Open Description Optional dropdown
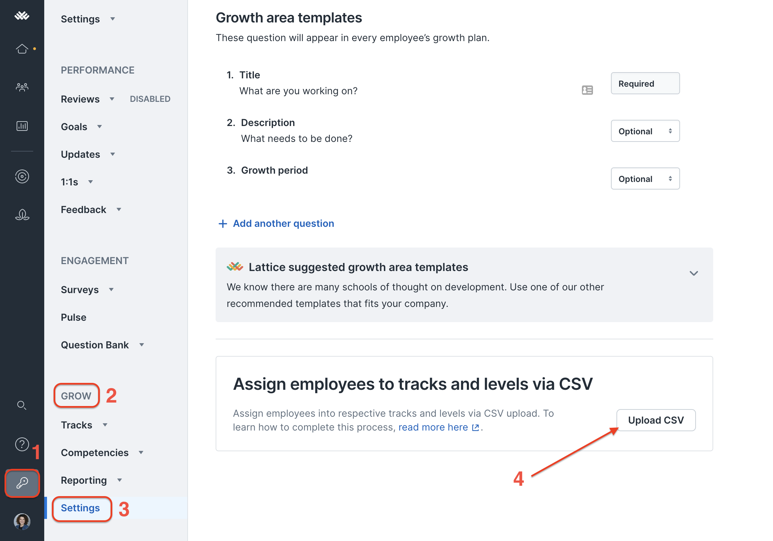 coord(645,131)
